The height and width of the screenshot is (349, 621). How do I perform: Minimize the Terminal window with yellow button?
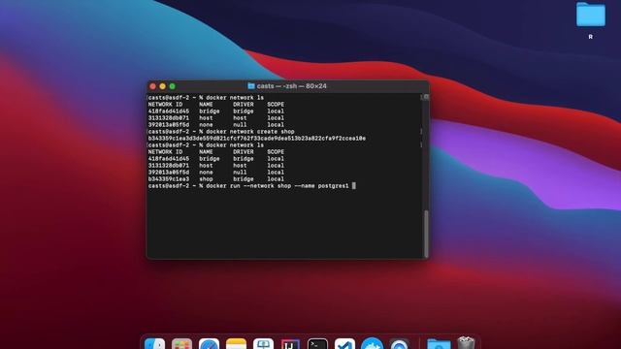(x=162, y=86)
